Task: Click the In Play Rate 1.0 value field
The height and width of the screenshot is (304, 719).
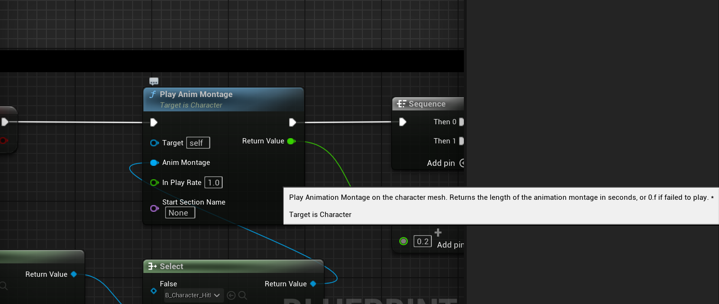Action: click(213, 183)
